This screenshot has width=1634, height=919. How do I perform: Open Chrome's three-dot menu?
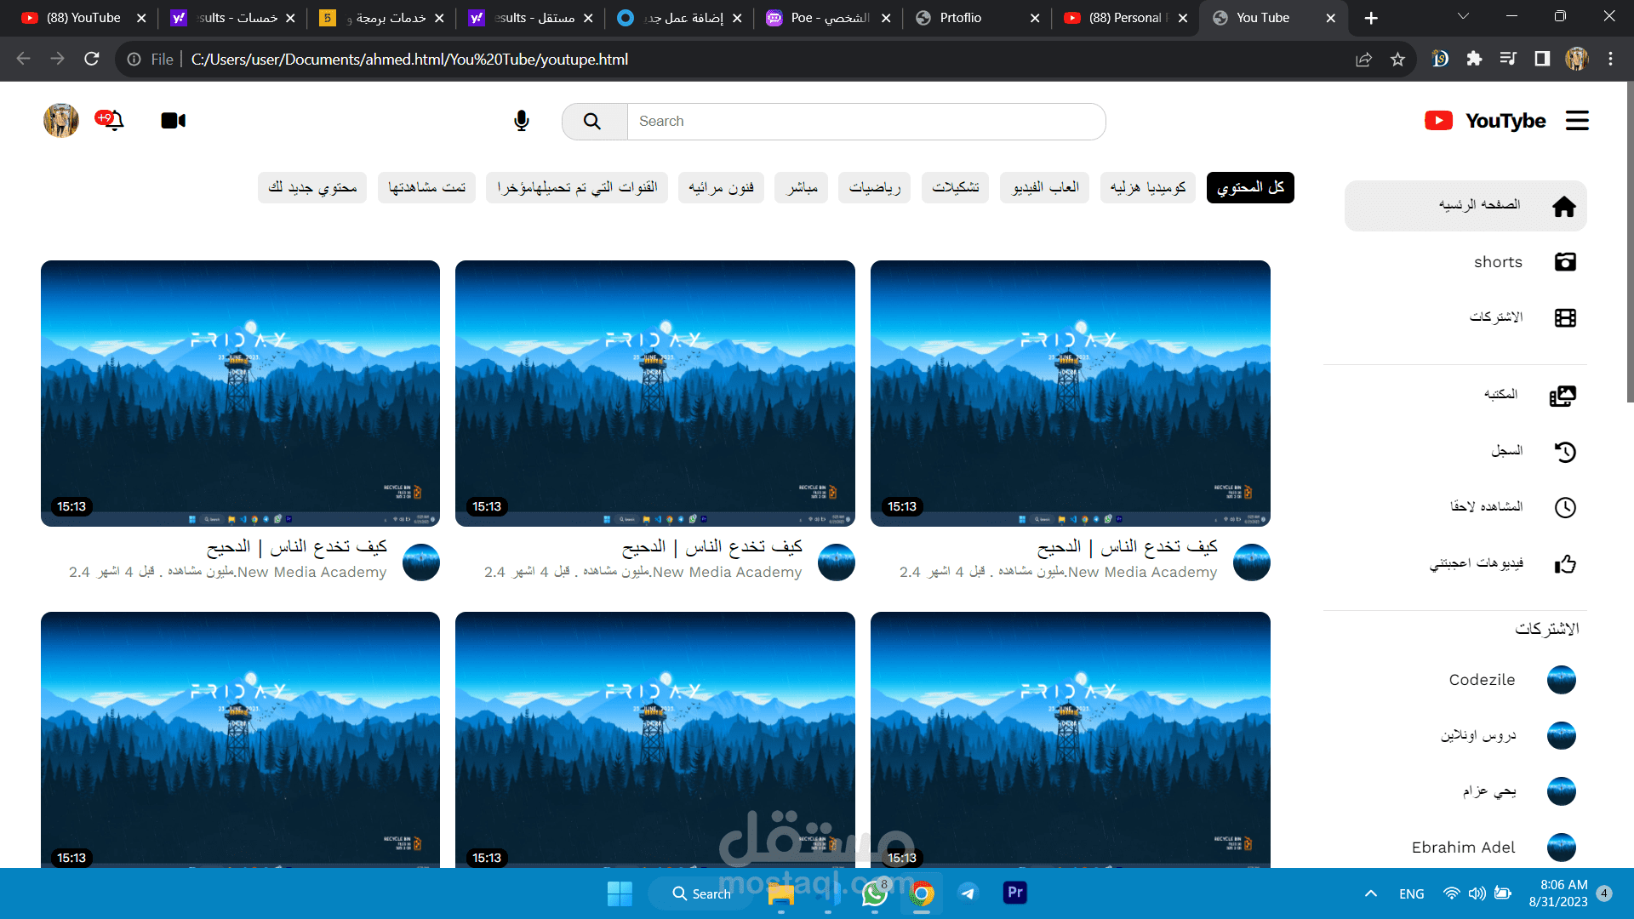[1610, 59]
